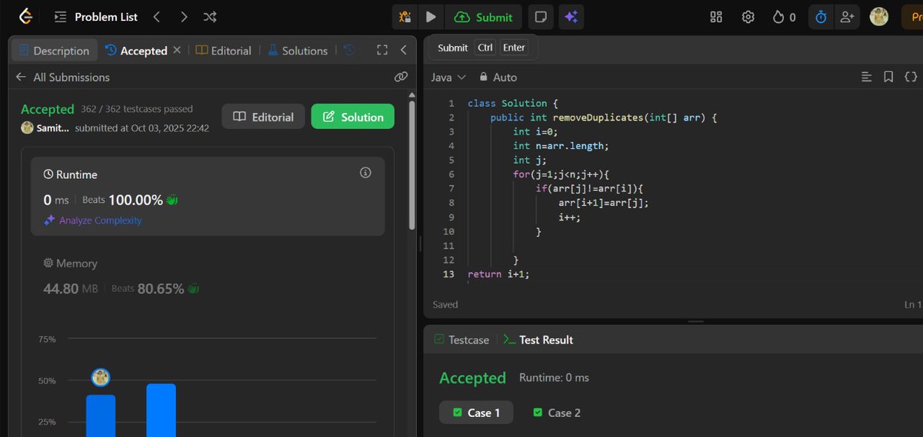Select the Test Result tab
This screenshot has height=437, width=923.
click(538, 339)
